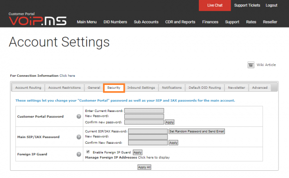Viewport: 289px width, 178px height.
Task: Open Support Tickets link
Action: tap(247, 5)
